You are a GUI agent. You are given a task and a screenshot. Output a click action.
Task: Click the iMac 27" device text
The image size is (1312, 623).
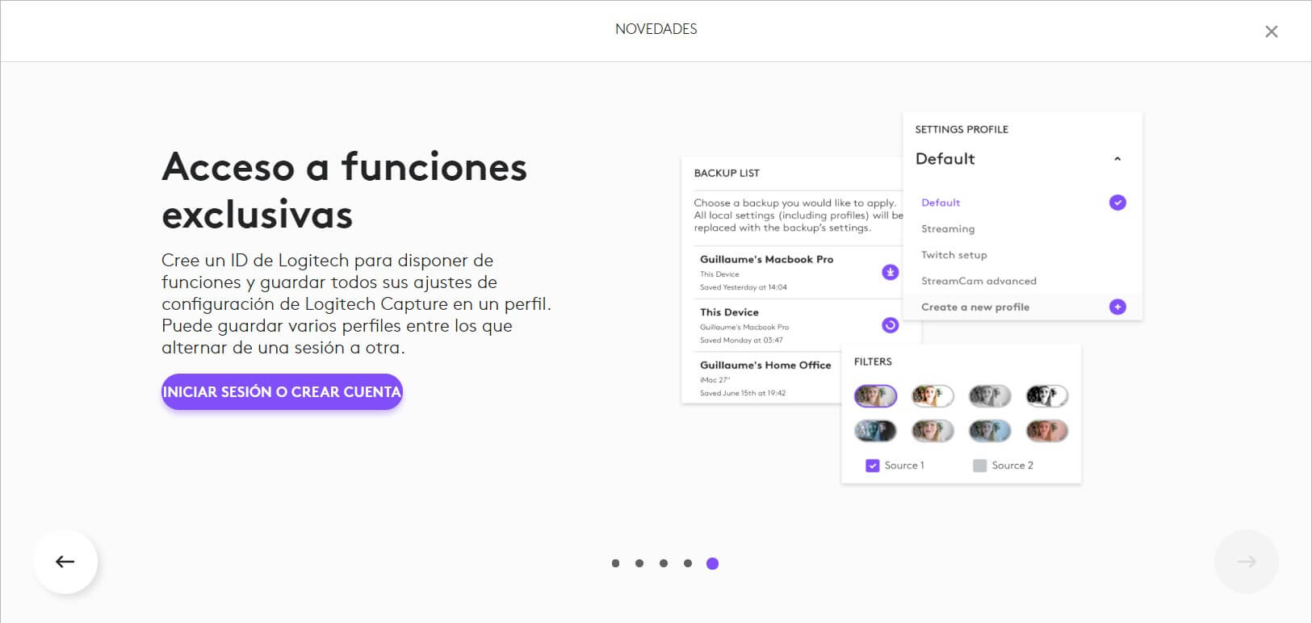pos(715,380)
